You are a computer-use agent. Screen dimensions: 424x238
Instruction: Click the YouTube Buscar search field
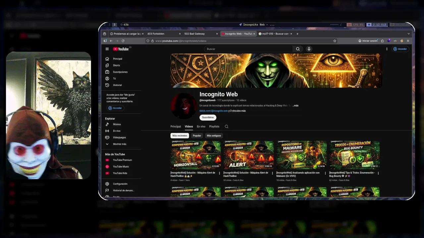click(248, 49)
